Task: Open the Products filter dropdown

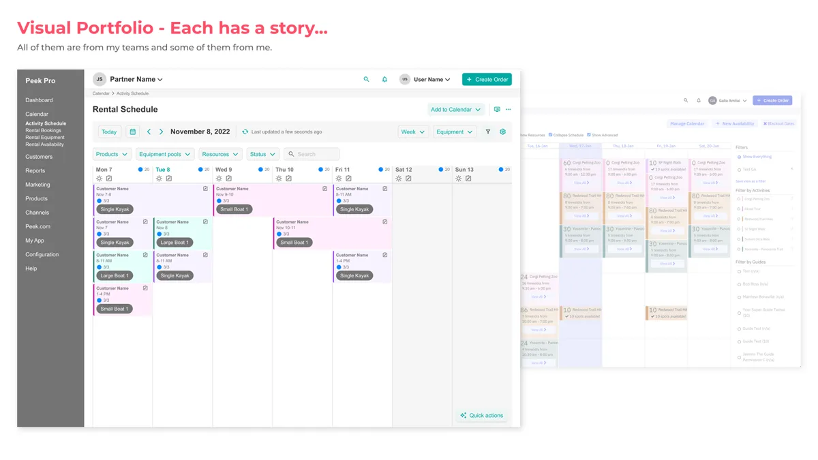Action: [x=111, y=154]
